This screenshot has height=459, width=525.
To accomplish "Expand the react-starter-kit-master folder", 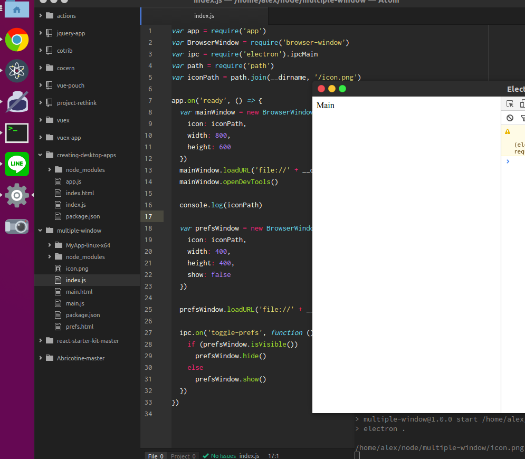I will (41, 340).
